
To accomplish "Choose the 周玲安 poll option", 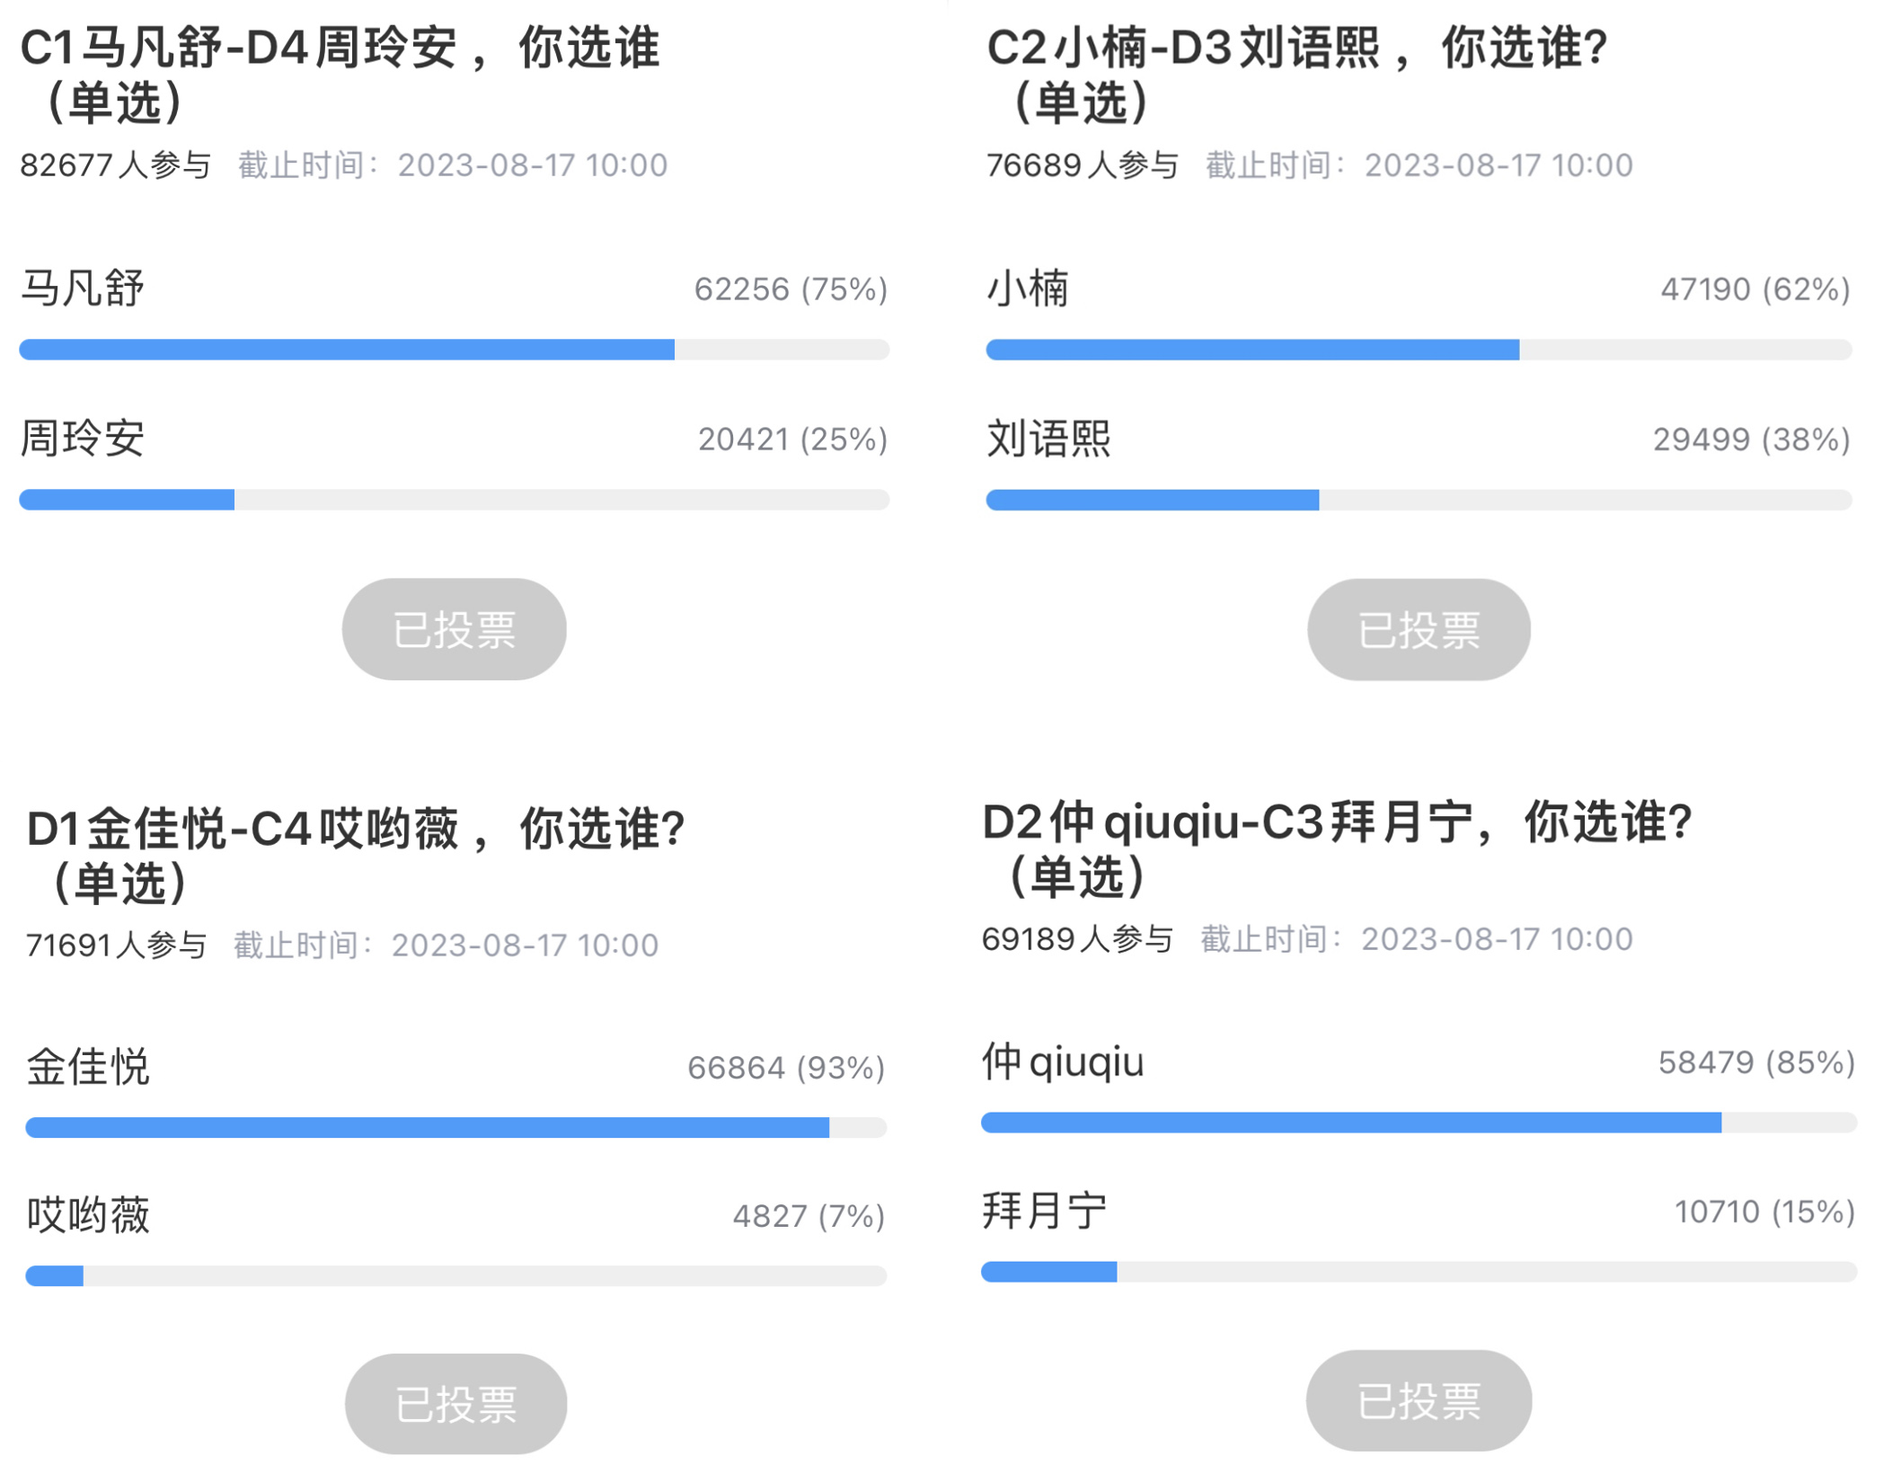I will coord(83,439).
